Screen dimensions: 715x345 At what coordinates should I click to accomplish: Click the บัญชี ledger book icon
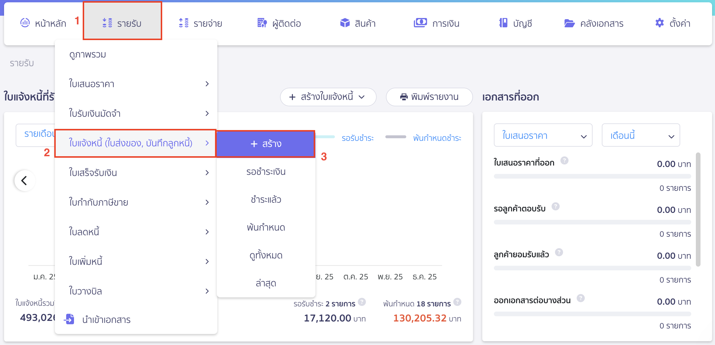[503, 23]
